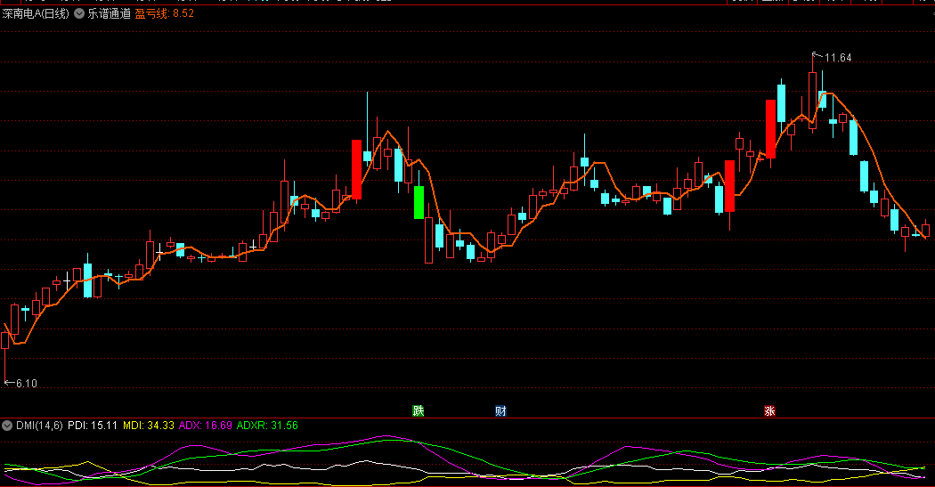Screen dimensions: 935x487
Task: Open the DMI indicator dropdown circle
Action: (7, 426)
